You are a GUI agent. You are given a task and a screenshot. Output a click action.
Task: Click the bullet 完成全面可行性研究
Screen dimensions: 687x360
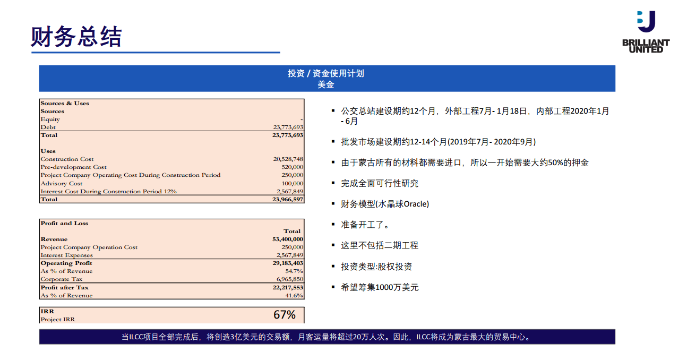coord(380,183)
